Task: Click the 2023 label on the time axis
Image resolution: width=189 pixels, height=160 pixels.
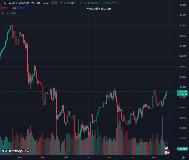Action: point(66,157)
